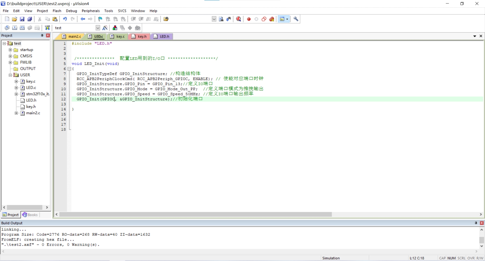The height and width of the screenshot is (261, 485).
Task: Toggle the window layout button
Action: point(282,19)
